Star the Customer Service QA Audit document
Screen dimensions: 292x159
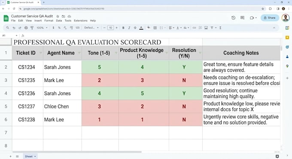[58, 16]
